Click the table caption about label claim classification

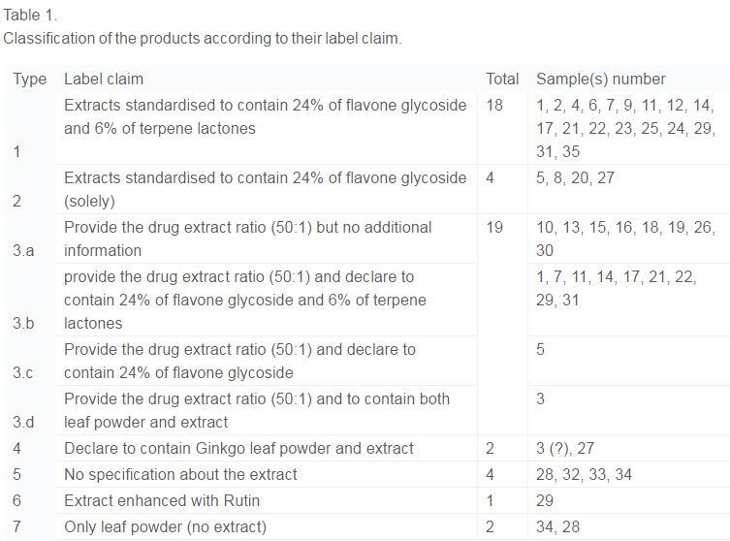[202, 39]
